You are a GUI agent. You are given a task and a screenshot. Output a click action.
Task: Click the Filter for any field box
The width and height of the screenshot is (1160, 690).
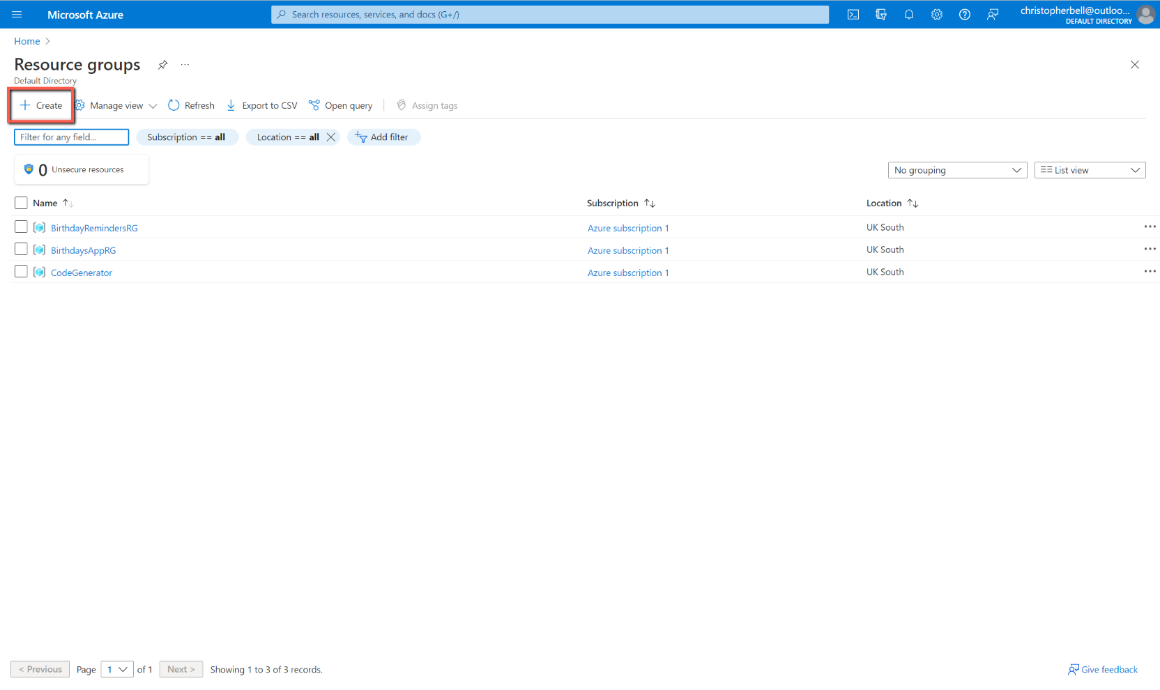point(71,137)
